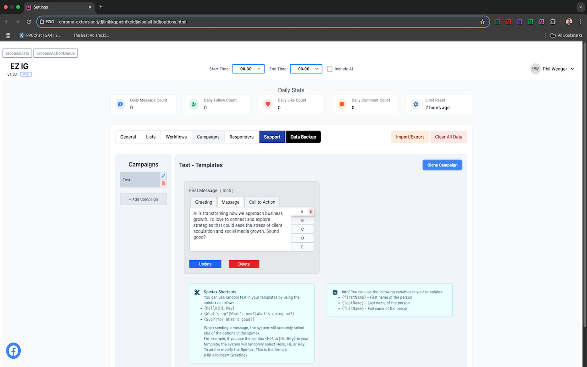Edit the Test campaign with pencil icon
This screenshot has width=587, height=367.
pyautogui.click(x=163, y=176)
